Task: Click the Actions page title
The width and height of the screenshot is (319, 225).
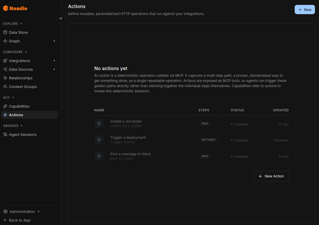Action: click(x=77, y=6)
